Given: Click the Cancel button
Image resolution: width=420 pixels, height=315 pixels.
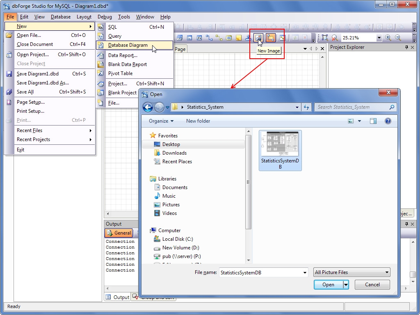Looking at the screenshot, I should 372,285.
